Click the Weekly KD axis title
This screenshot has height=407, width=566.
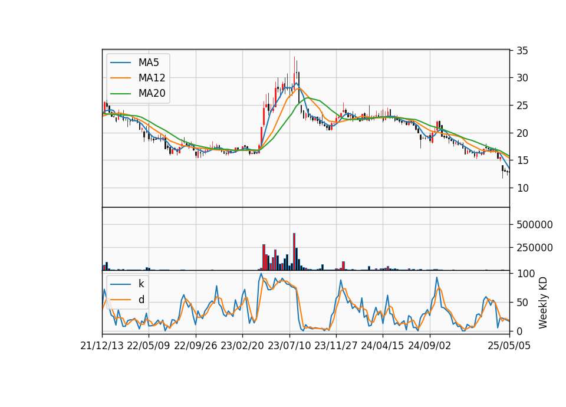click(x=543, y=303)
